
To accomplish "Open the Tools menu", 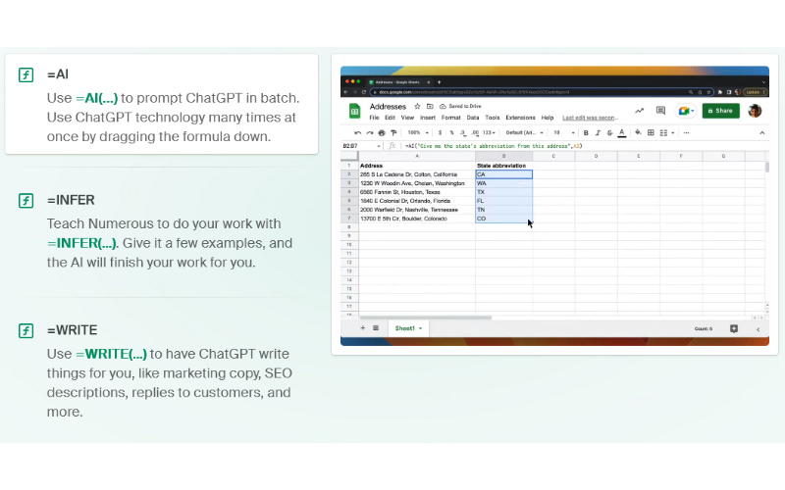I will (493, 118).
